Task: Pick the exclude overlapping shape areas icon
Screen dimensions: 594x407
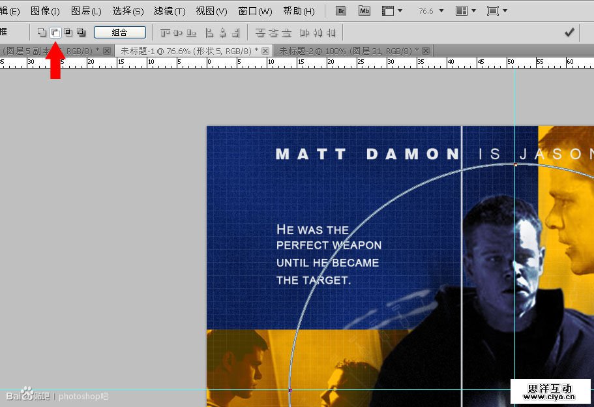Action: [82, 33]
